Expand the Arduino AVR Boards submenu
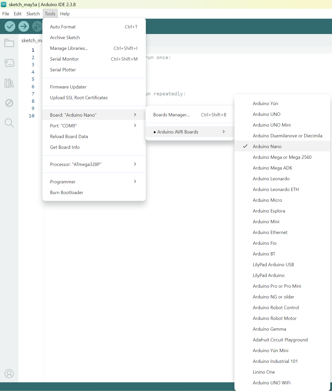Viewport: 332px width, 391px height. coord(190,132)
